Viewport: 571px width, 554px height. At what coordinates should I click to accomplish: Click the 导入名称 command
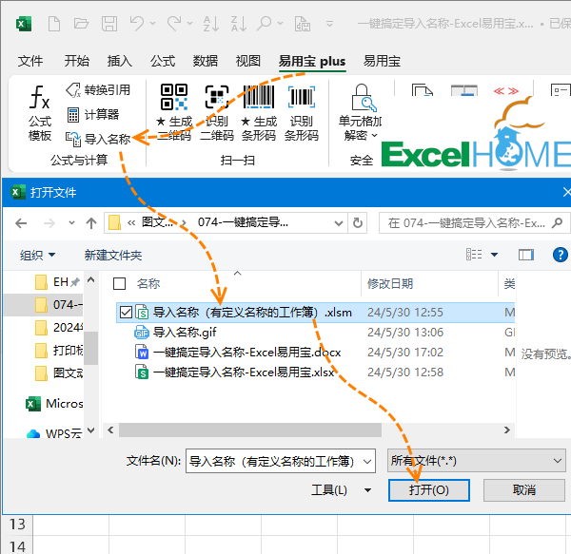[x=98, y=139]
